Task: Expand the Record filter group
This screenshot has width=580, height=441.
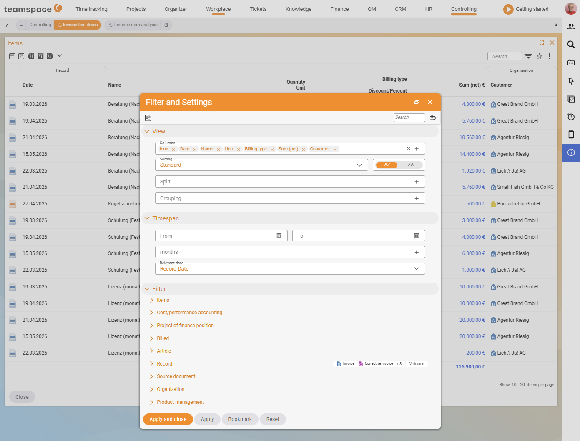Action: 151,364
